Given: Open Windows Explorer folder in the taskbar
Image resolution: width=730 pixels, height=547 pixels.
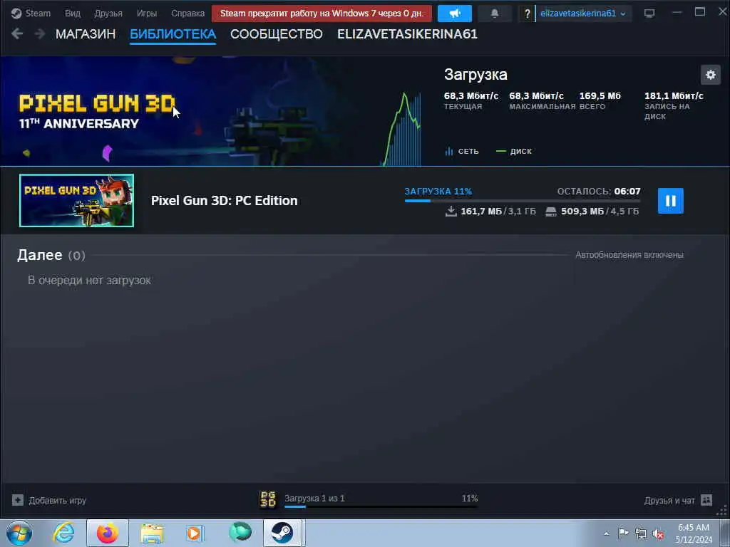Looking at the screenshot, I should [152, 533].
